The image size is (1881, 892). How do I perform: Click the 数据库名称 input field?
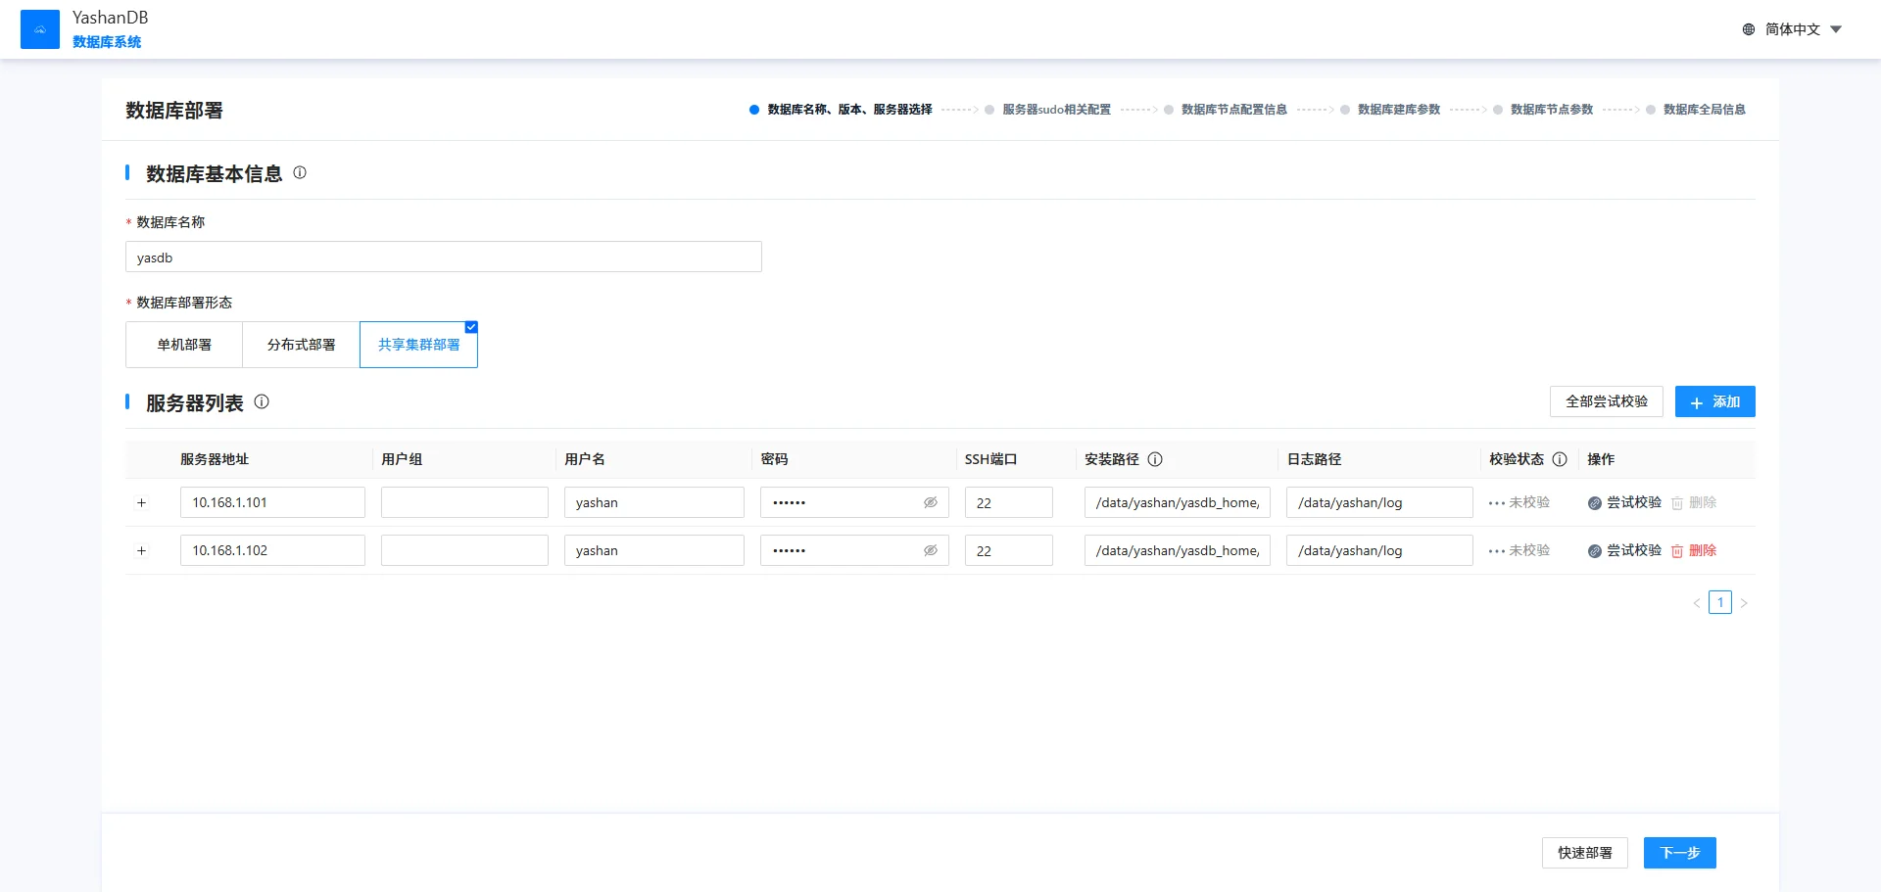443,258
